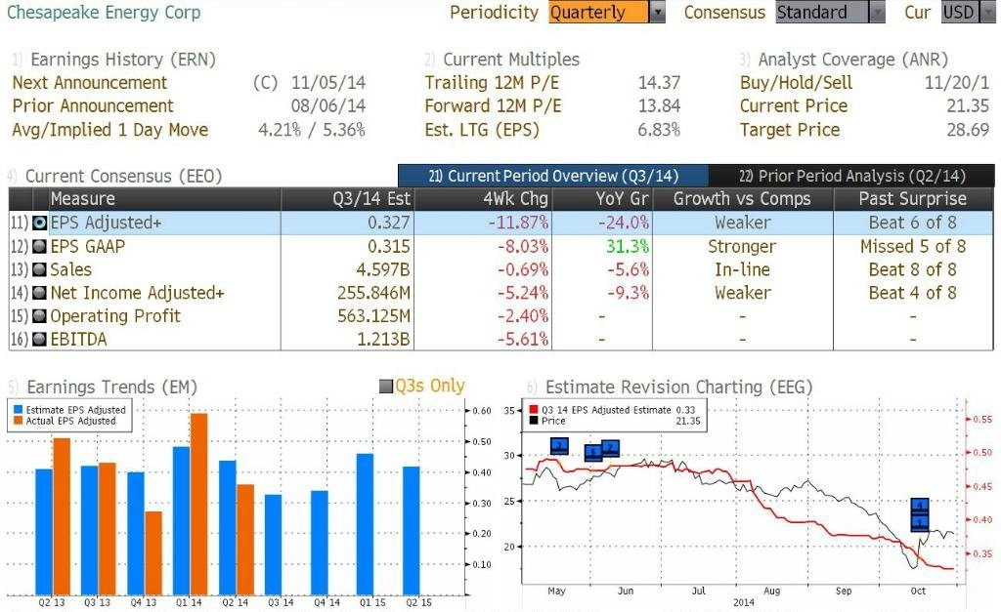
Task: Click EBITDA estimate 1.213B
Action: click(x=383, y=339)
